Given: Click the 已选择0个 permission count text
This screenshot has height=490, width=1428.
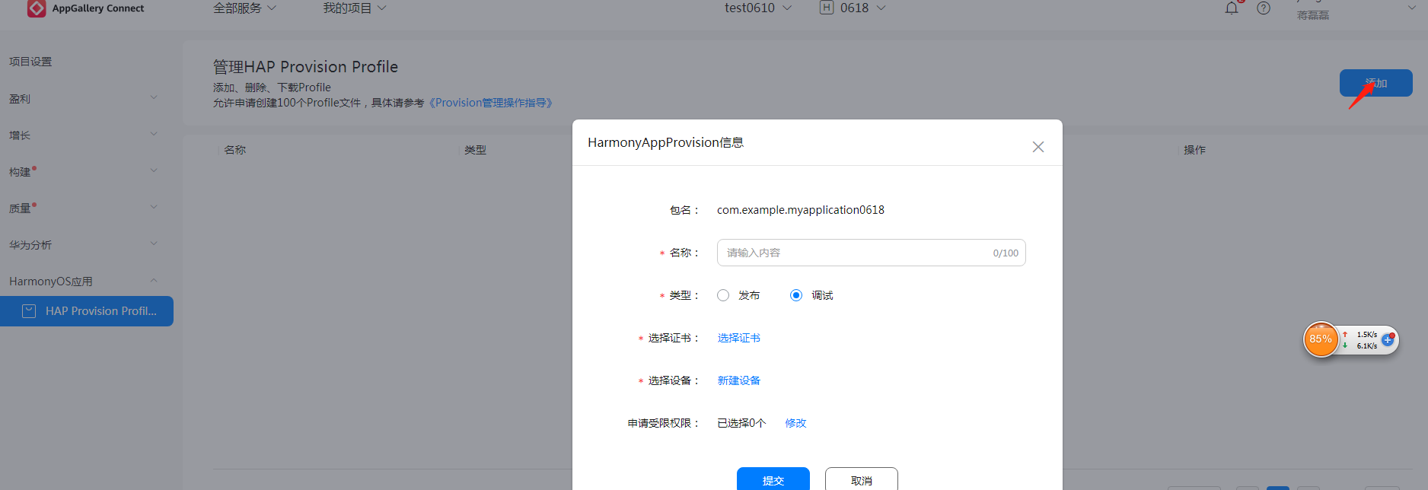Looking at the screenshot, I should pos(741,423).
